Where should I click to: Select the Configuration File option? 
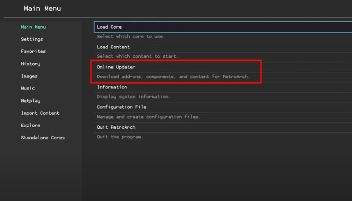coord(122,107)
